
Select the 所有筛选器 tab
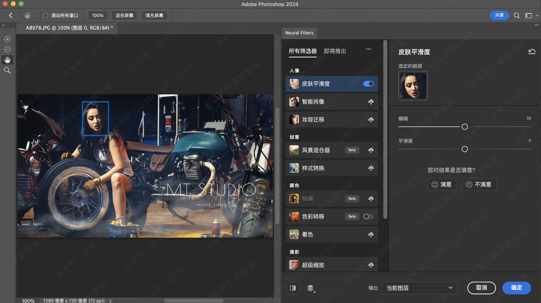(x=303, y=51)
